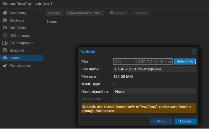Click the Upload button in top toolbar
This screenshot has width=210, height=129.
54,13
